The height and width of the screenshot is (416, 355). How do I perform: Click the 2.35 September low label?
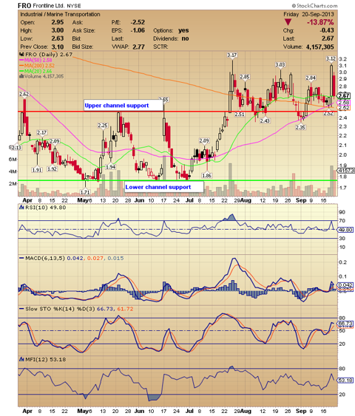pyautogui.click(x=300, y=127)
